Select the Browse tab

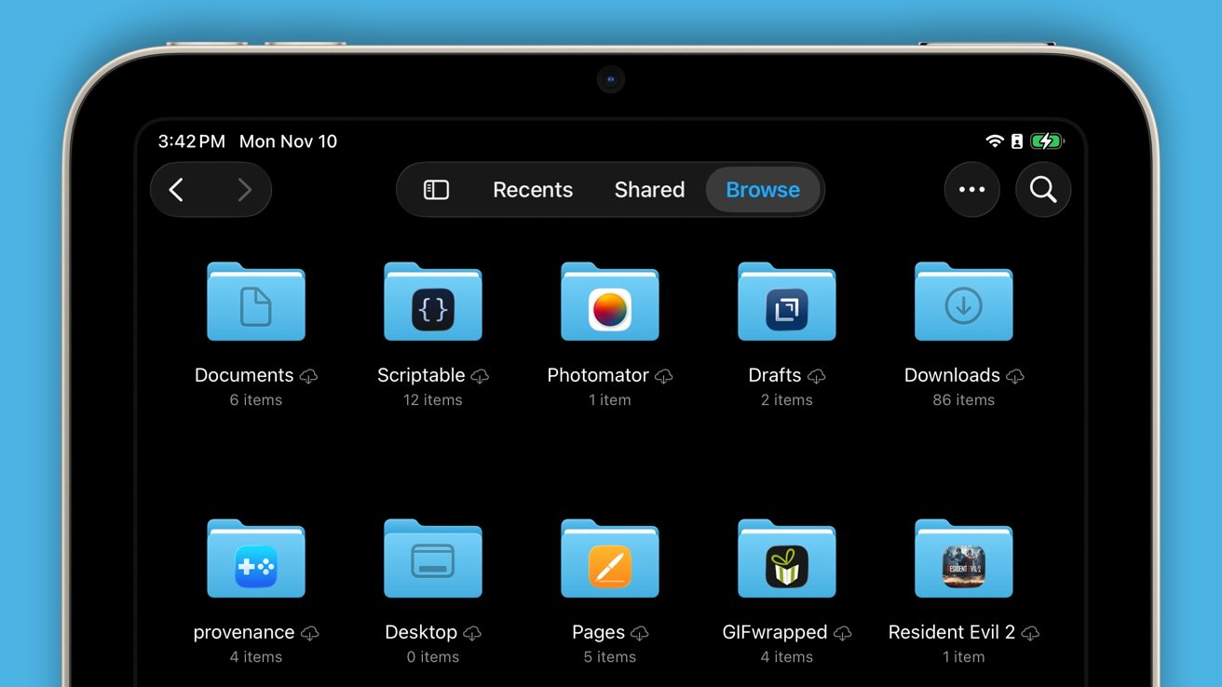(763, 189)
